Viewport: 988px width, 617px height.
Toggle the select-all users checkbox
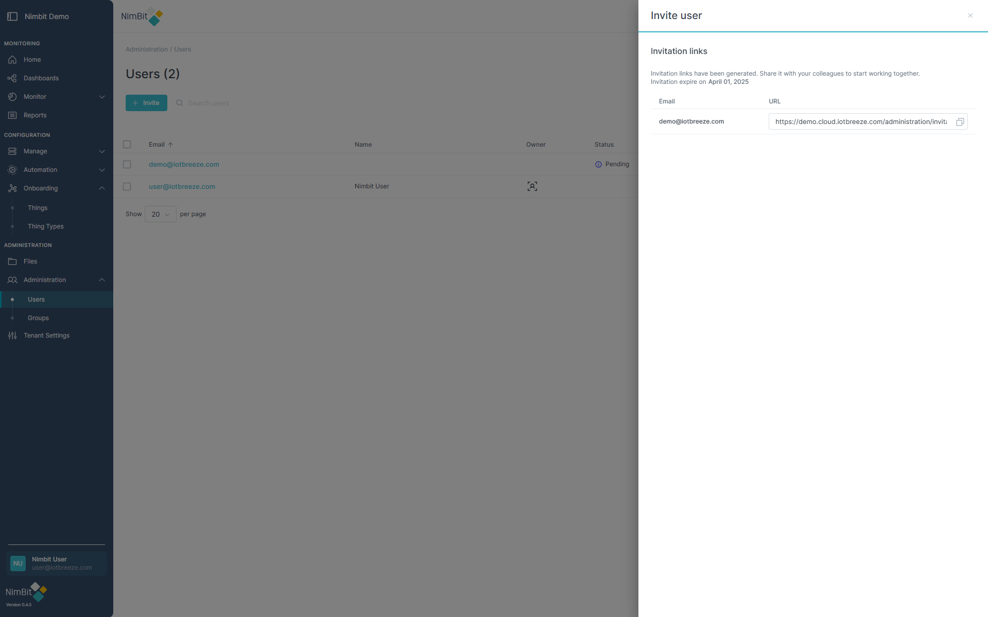click(127, 145)
